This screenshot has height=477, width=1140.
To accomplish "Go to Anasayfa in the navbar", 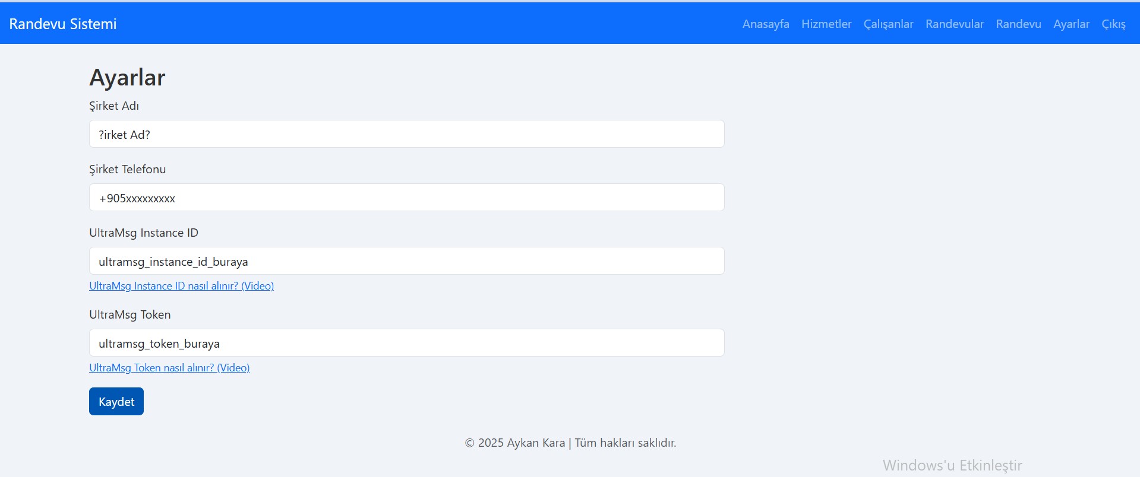I will 765,24.
